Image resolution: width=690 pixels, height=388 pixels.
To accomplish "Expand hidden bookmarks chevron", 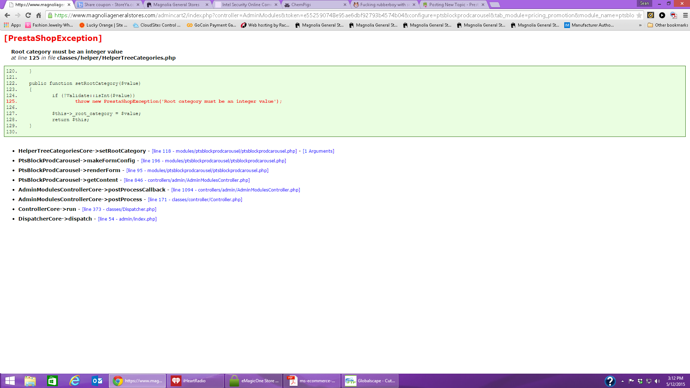I will click(640, 25).
